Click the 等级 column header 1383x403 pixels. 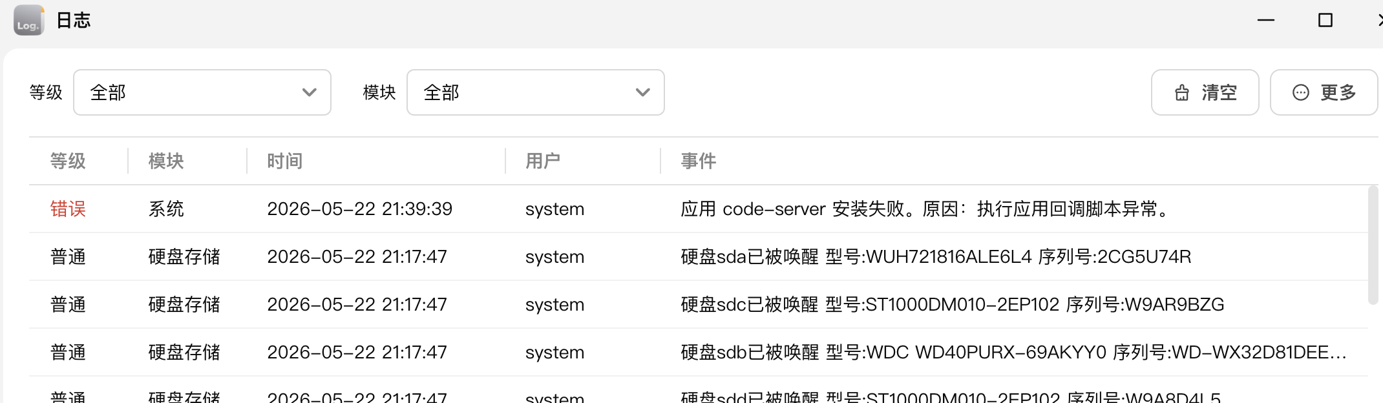click(68, 161)
